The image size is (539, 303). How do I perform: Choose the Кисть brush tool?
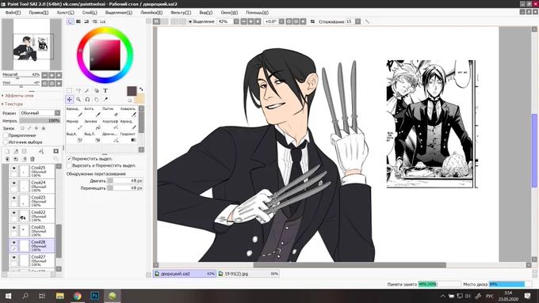click(x=93, y=112)
